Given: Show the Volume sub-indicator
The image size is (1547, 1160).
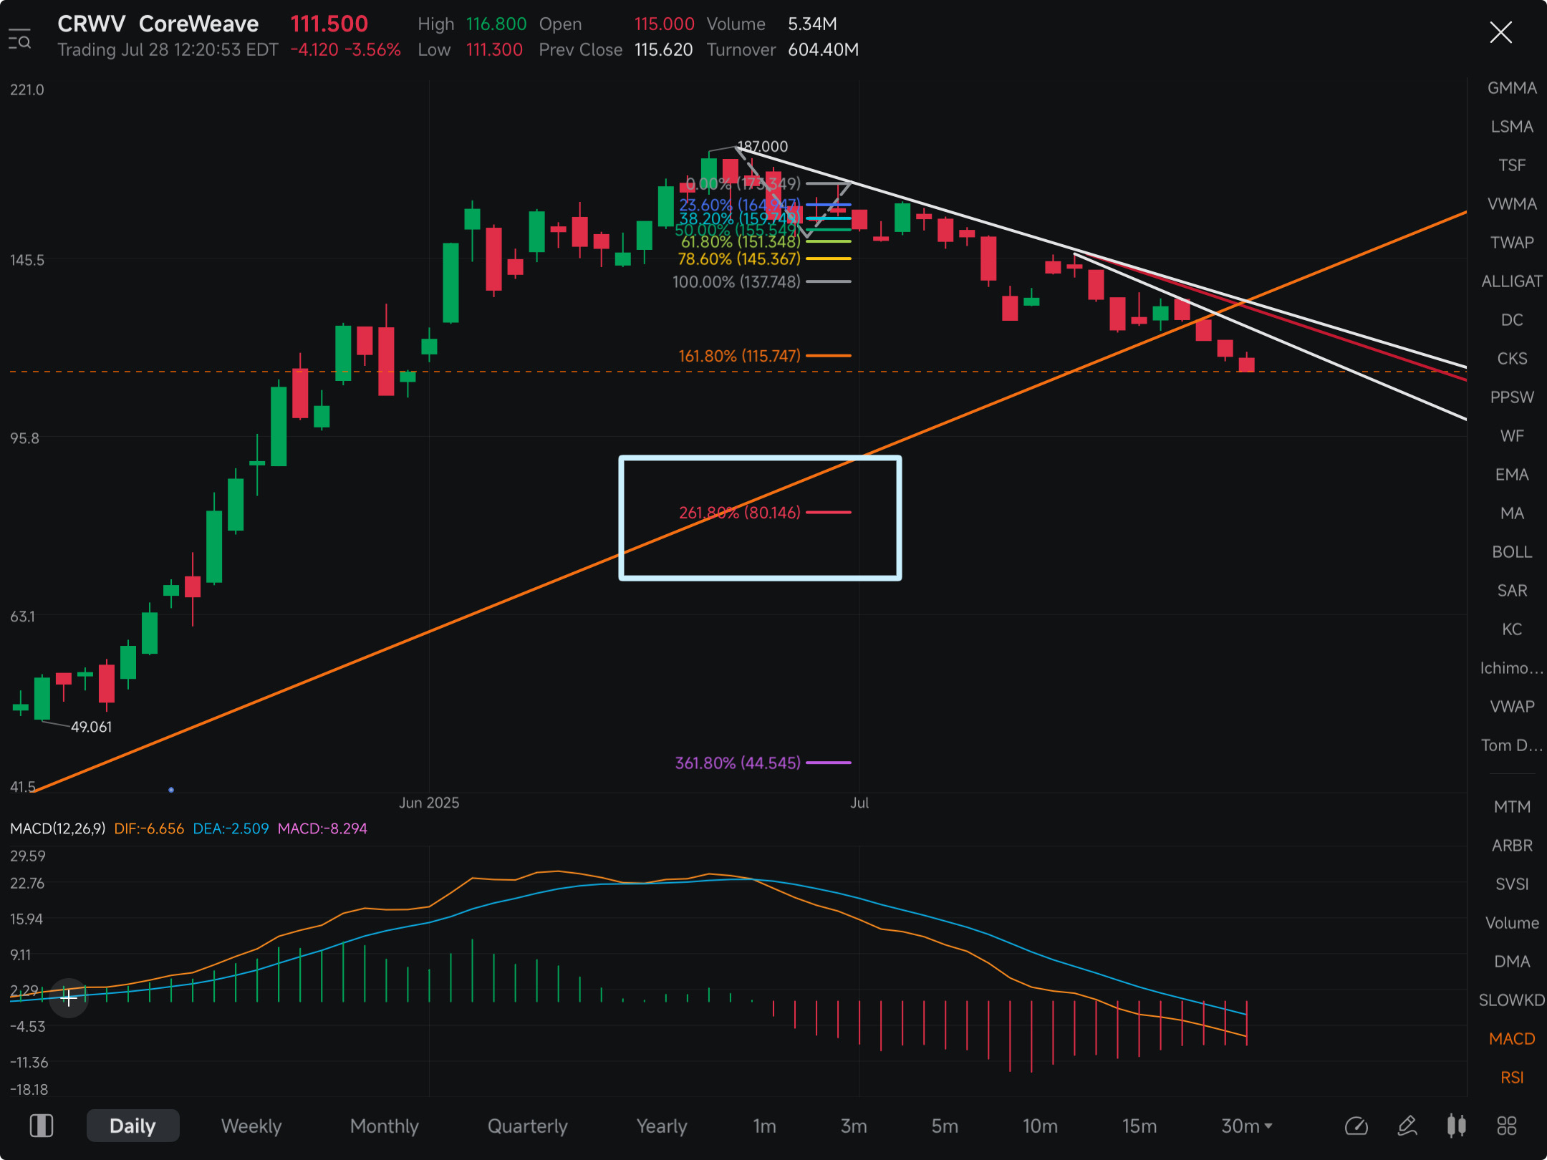Looking at the screenshot, I should [1512, 923].
